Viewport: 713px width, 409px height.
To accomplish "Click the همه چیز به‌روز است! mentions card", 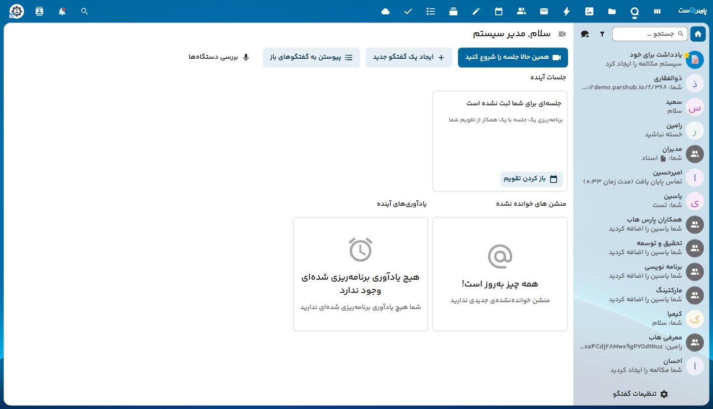I will coord(500,274).
